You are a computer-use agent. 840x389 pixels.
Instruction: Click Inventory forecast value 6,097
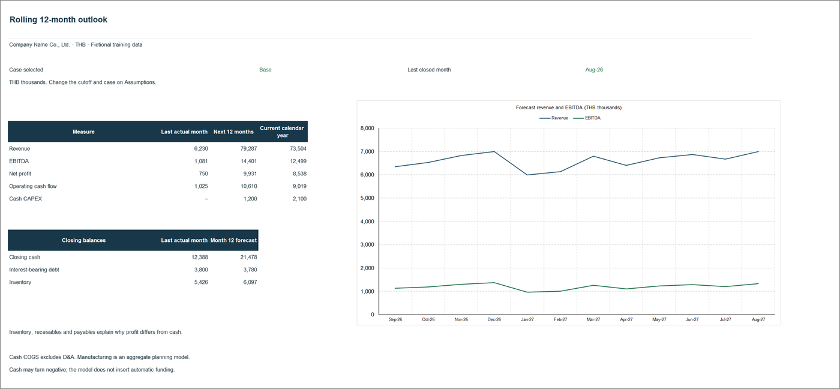pos(250,282)
